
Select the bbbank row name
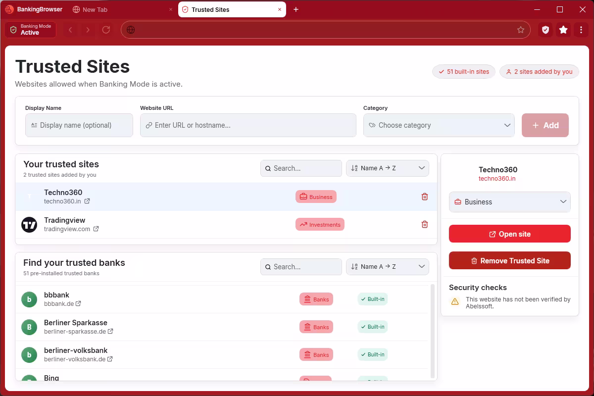click(x=56, y=295)
